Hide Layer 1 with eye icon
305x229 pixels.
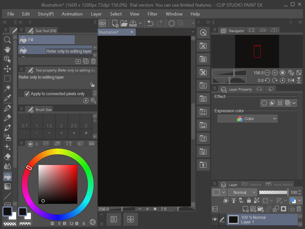(x=215, y=219)
